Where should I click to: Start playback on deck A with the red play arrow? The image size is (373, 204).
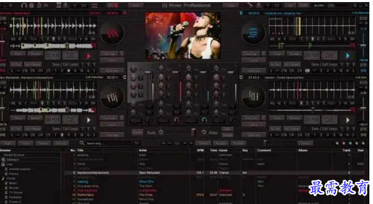pyautogui.click(x=89, y=56)
